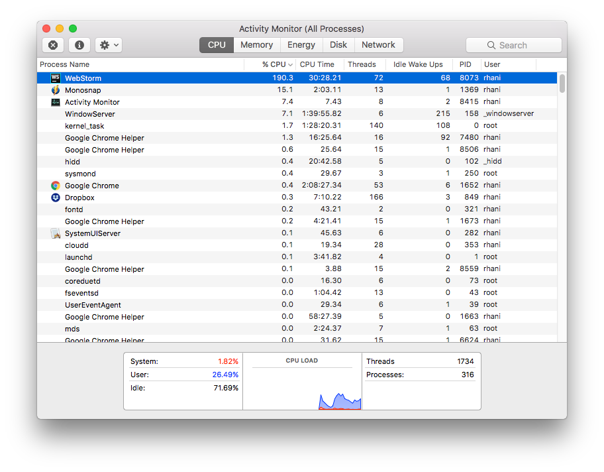604x472 pixels.
Task: Click the process list vertical scrollbar
Action: pos(562,84)
